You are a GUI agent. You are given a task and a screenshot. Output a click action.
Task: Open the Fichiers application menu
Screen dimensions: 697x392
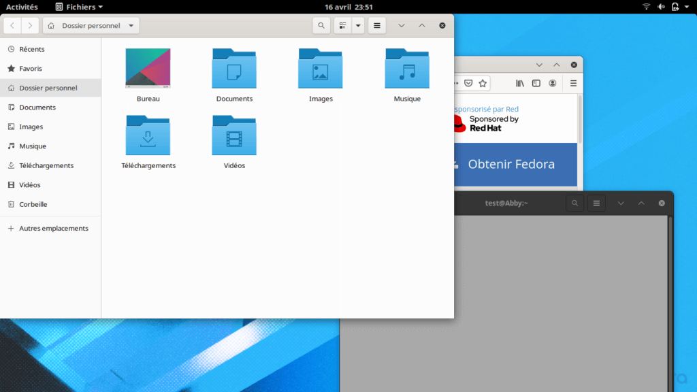point(79,7)
